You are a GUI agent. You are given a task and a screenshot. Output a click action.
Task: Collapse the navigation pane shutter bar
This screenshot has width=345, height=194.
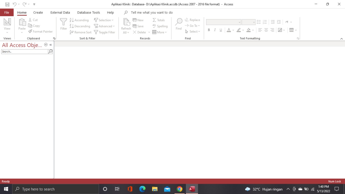coord(51,45)
